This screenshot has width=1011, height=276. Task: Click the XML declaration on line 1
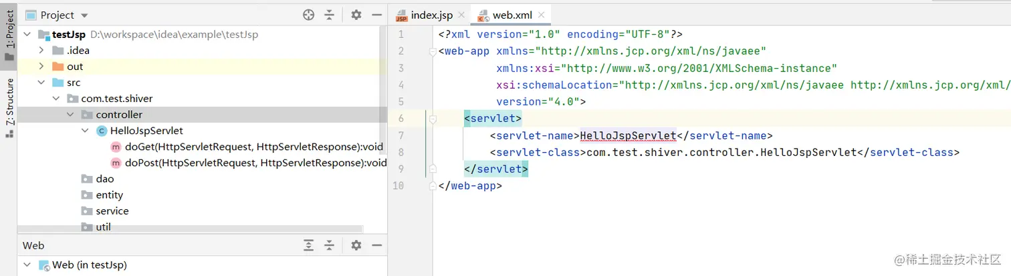click(560, 35)
